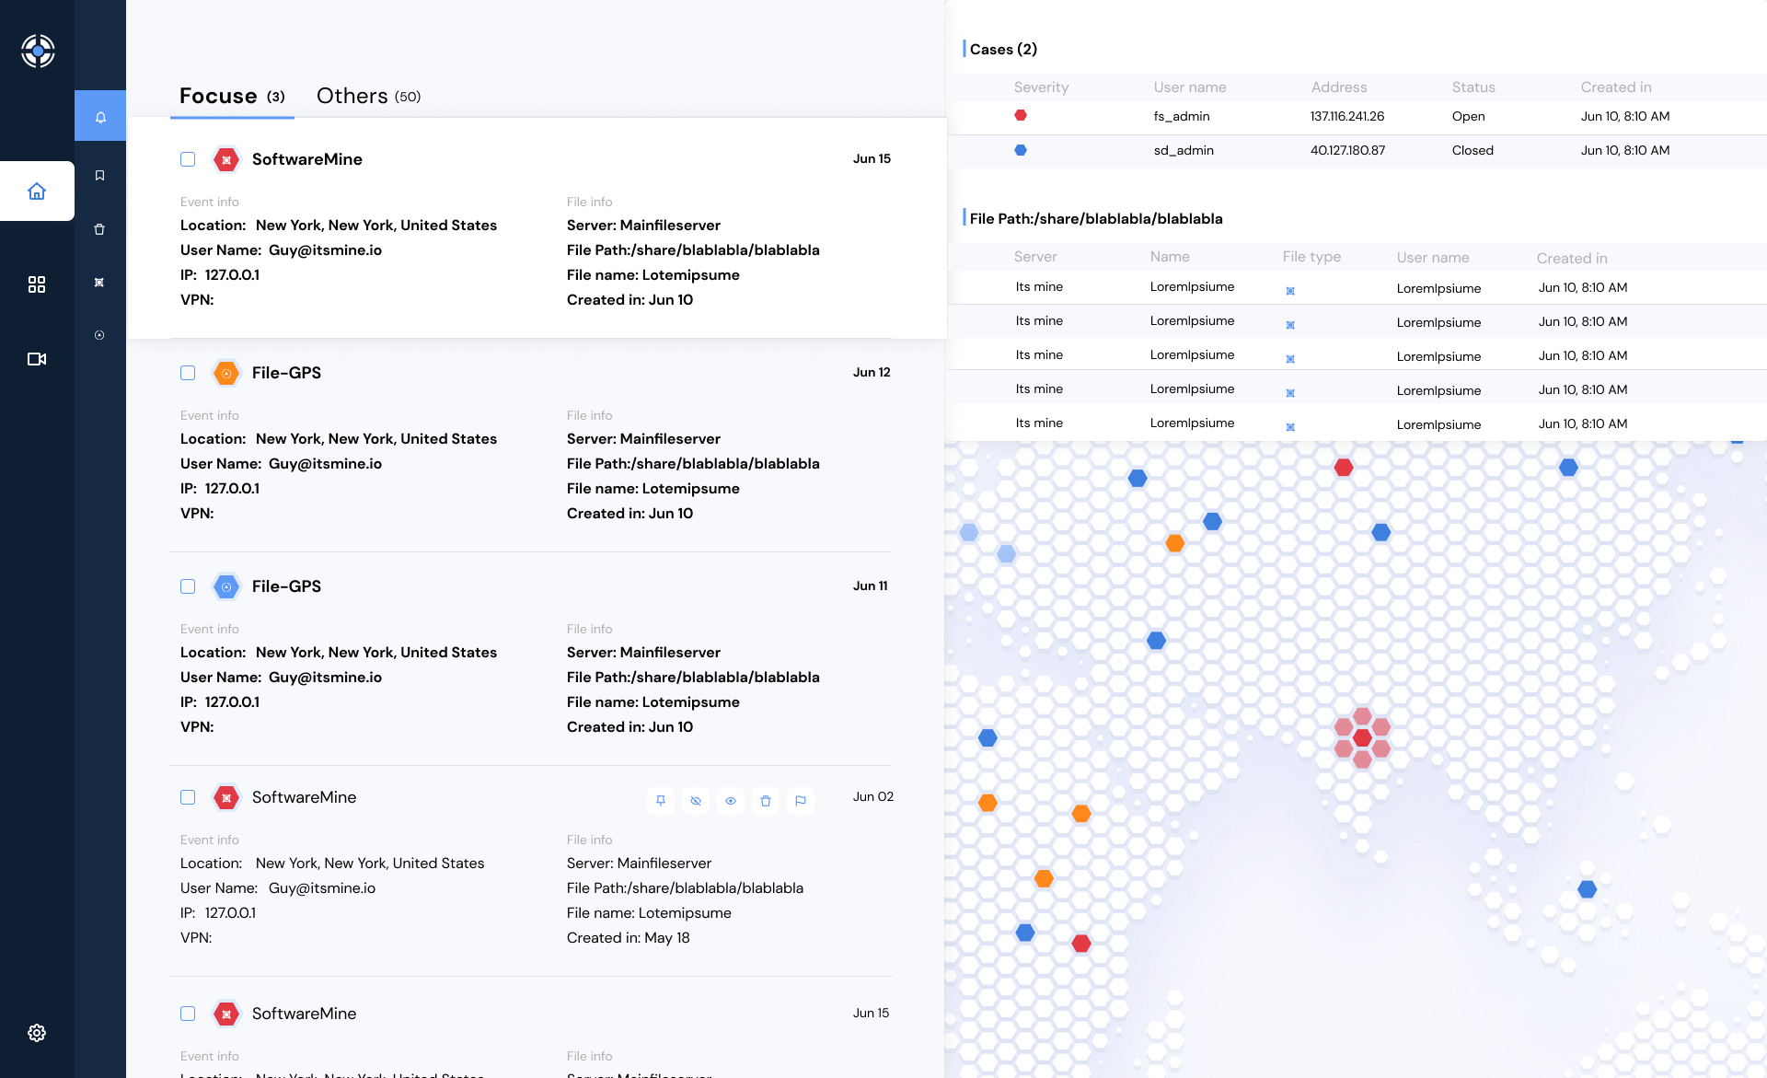The image size is (1767, 1078).
Task: Click the home icon in the sidebar
Action: 37,191
